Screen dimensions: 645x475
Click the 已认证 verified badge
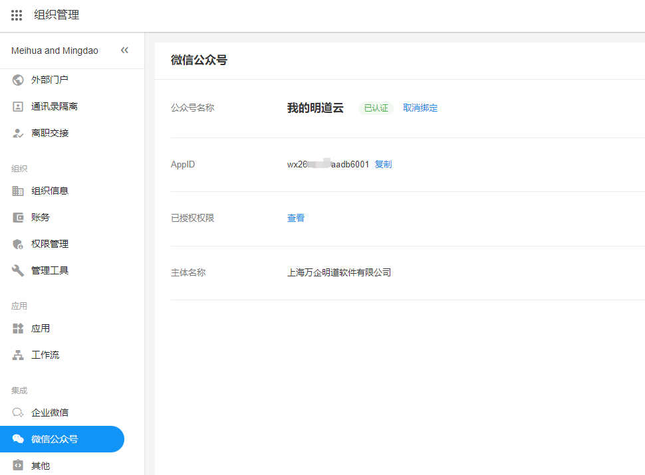(x=376, y=108)
